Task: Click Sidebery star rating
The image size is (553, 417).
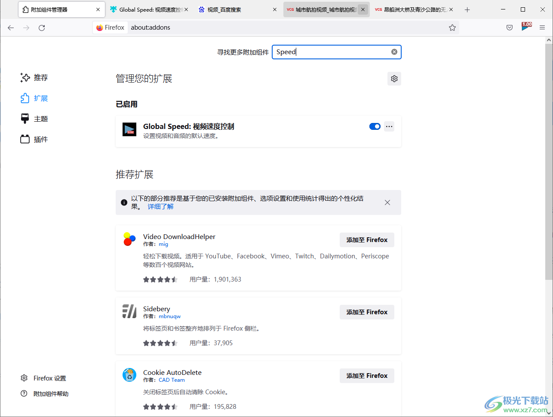Action: click(160, 343)
